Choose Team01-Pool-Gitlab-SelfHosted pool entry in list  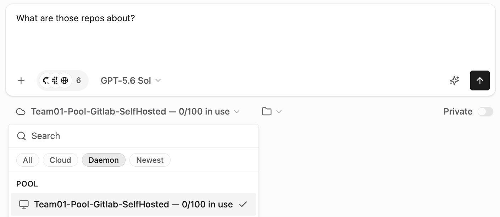(133, 204)
